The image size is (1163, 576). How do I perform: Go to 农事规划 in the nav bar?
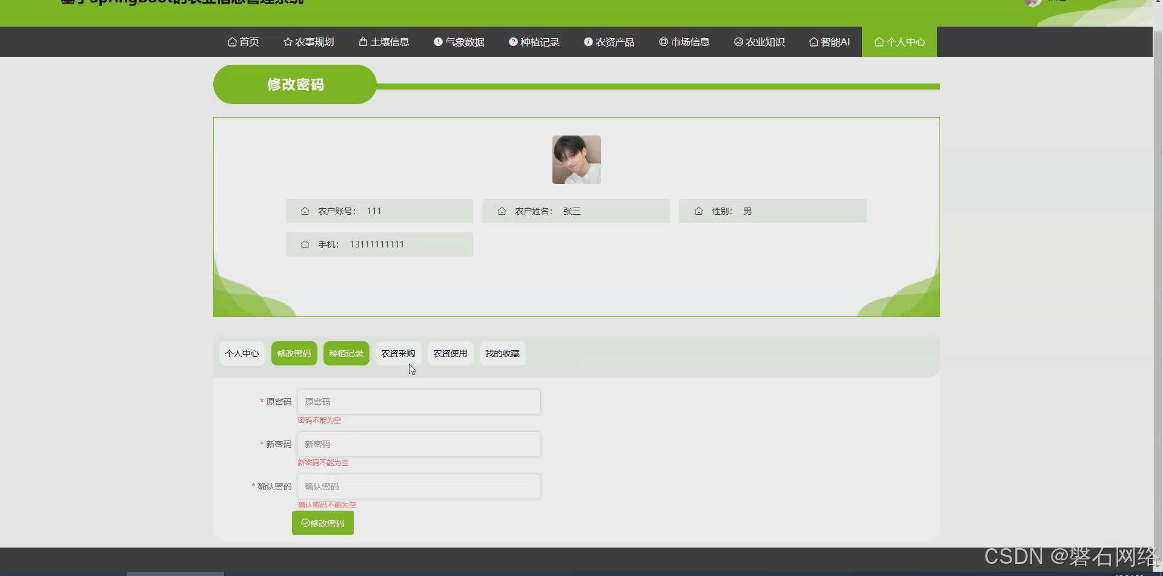click(x=308, y=42)
